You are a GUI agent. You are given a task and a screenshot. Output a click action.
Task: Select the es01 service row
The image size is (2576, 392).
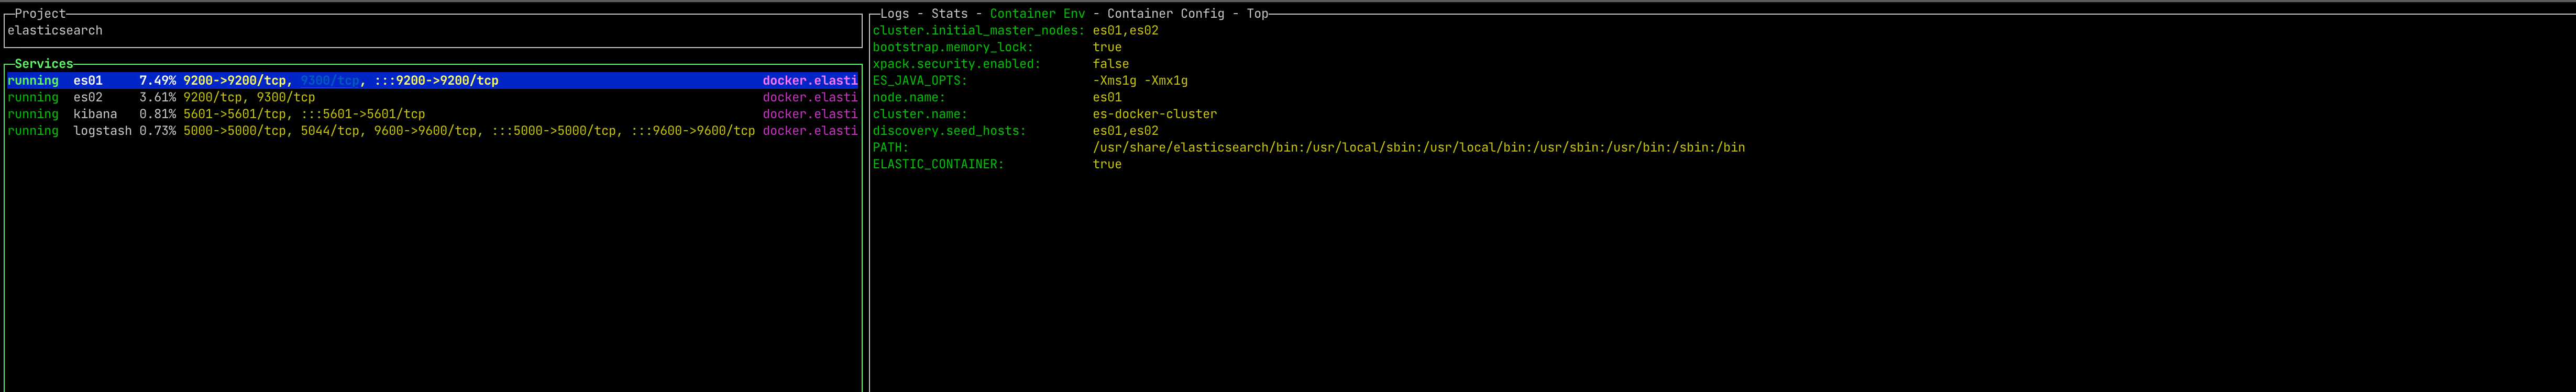click(x=432, y=81)
